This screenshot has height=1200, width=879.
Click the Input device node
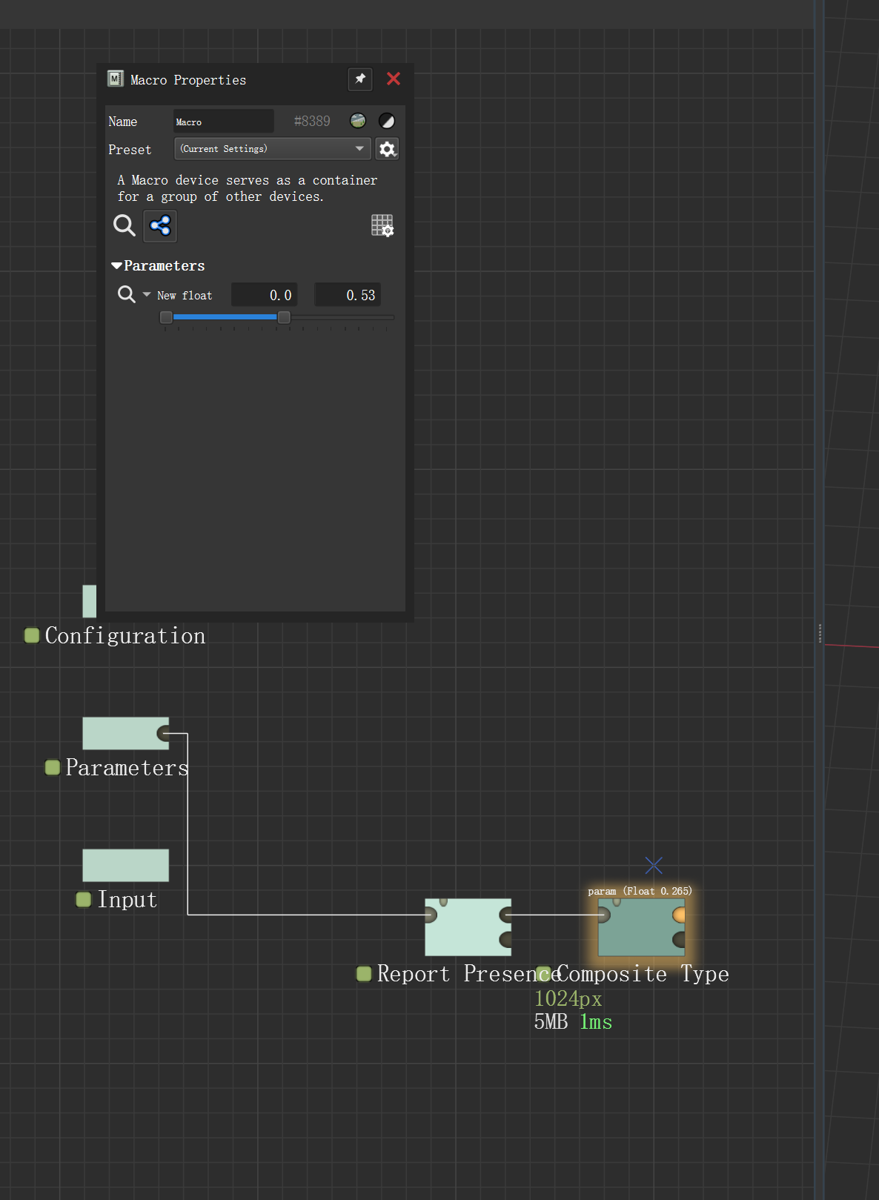(x=125, y=865)
